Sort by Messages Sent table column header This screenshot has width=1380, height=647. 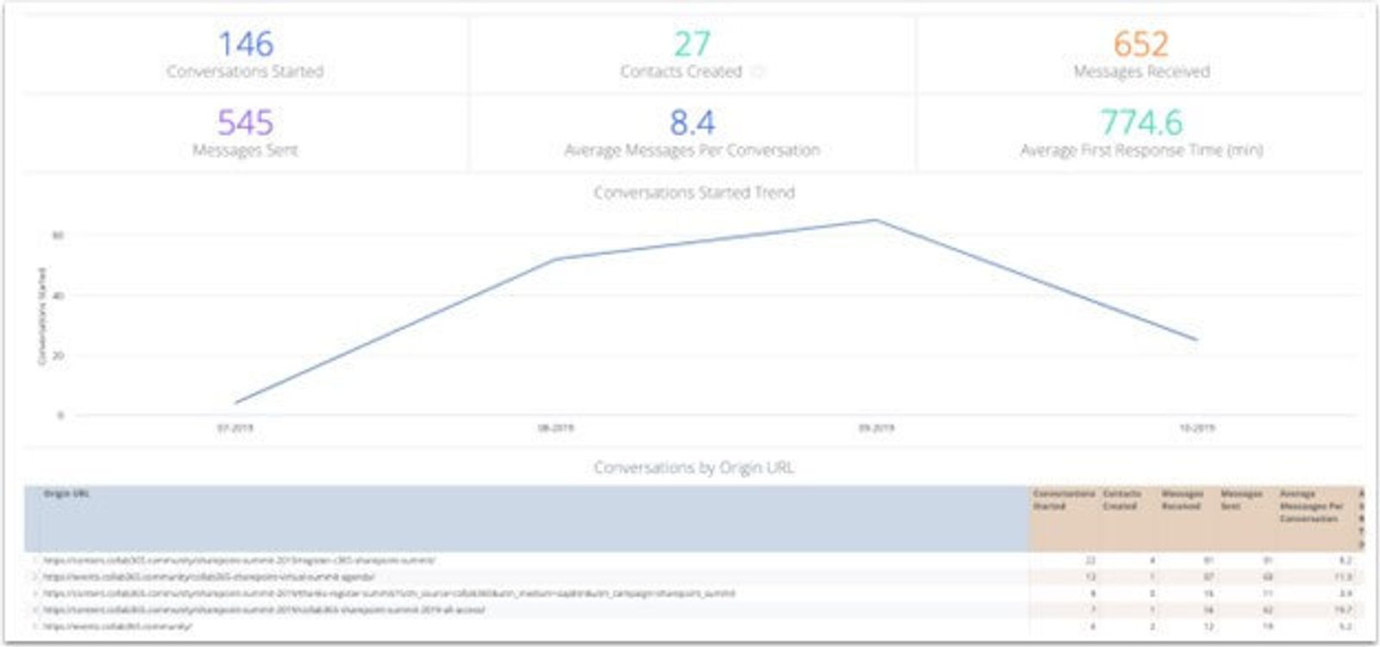click(1240, 500)
